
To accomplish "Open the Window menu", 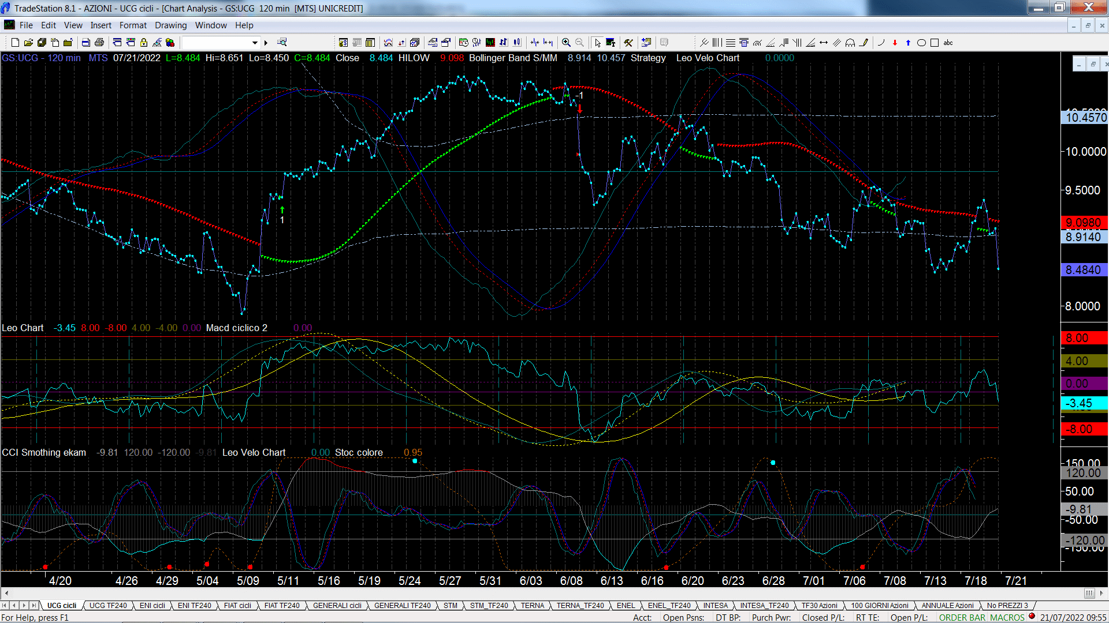I will point(211,25).
